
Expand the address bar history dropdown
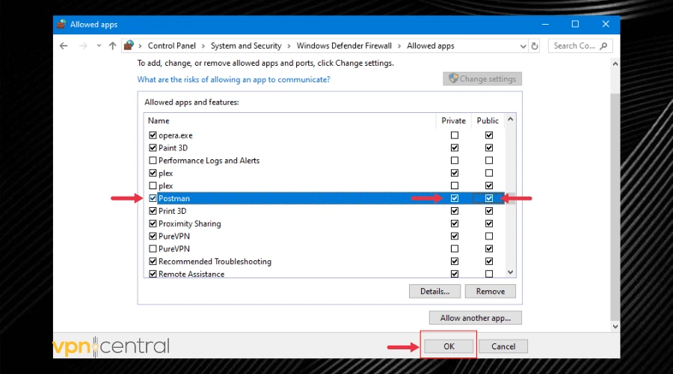click(x=523, y=46)
